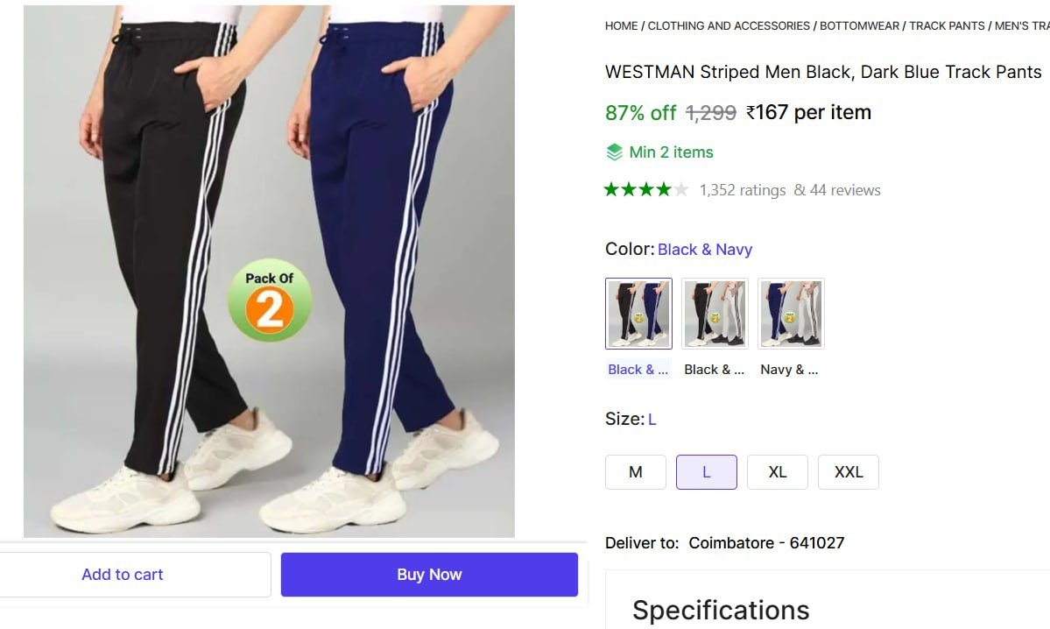The height and width of the screenshot is (629, 1050).
Task: Navigate to HOME breadcrumb
Action: click(x=621, y=25)
